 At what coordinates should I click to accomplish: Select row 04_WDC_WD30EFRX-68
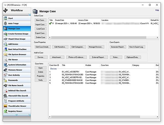(x=104, y=77)
